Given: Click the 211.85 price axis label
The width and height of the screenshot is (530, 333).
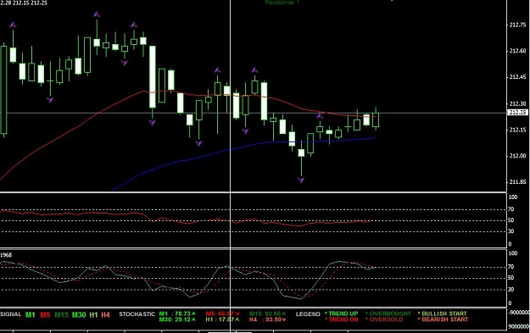Looking at the screenshot, I should (517, 182).
